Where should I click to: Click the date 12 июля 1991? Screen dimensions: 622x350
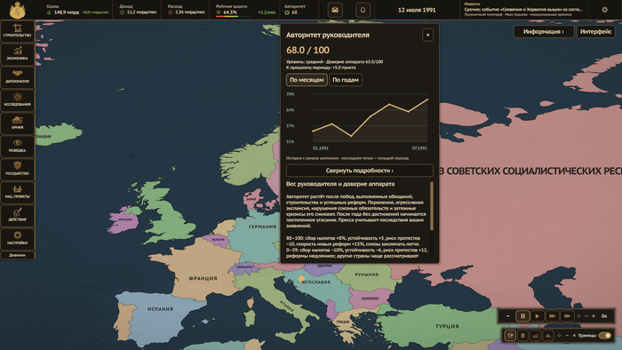417,10
